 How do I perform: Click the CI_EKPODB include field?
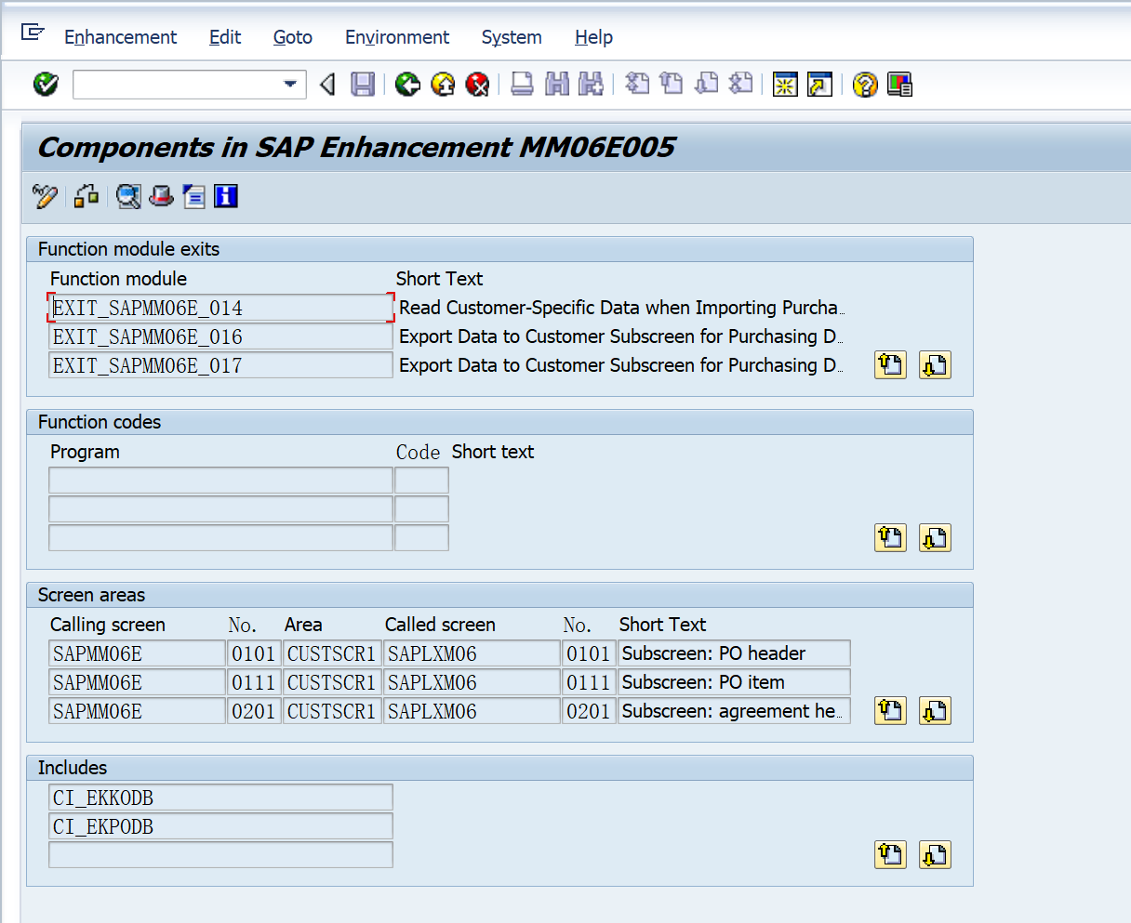(x=220, y=826)
